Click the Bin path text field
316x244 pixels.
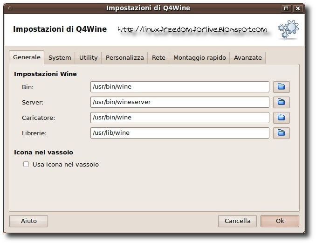[x=179, y=87]
